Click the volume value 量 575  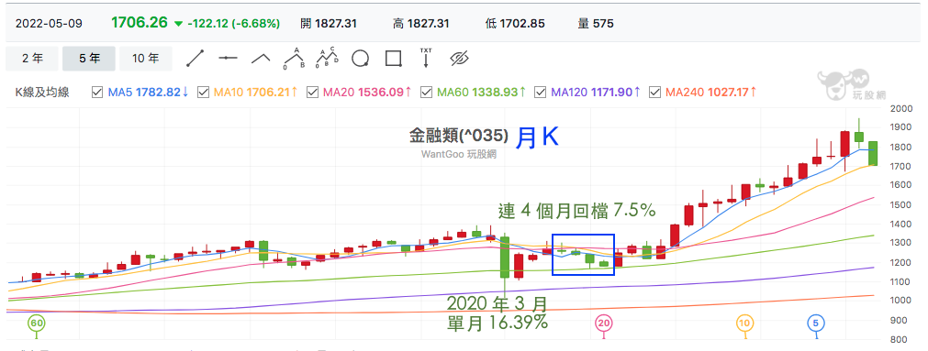click(596, 24)
